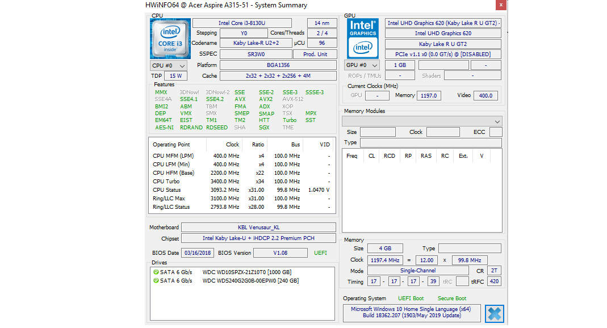Viewport: 607px width, 328px height.
Task: Click the Cache value field
Action: pyautogui.click(x=278, y=76)
